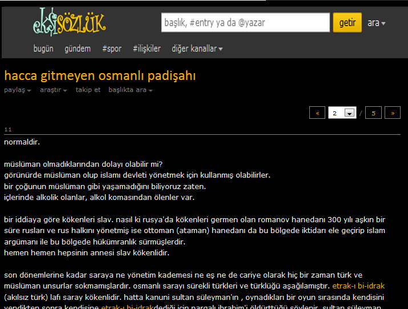Go to the #spor channel

pos(112,49)
